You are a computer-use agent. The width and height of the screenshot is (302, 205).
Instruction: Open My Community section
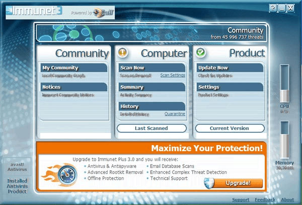(74, 68)
